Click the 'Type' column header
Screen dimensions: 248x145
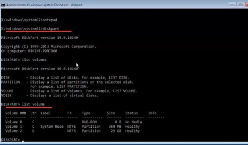coord(86,113)
